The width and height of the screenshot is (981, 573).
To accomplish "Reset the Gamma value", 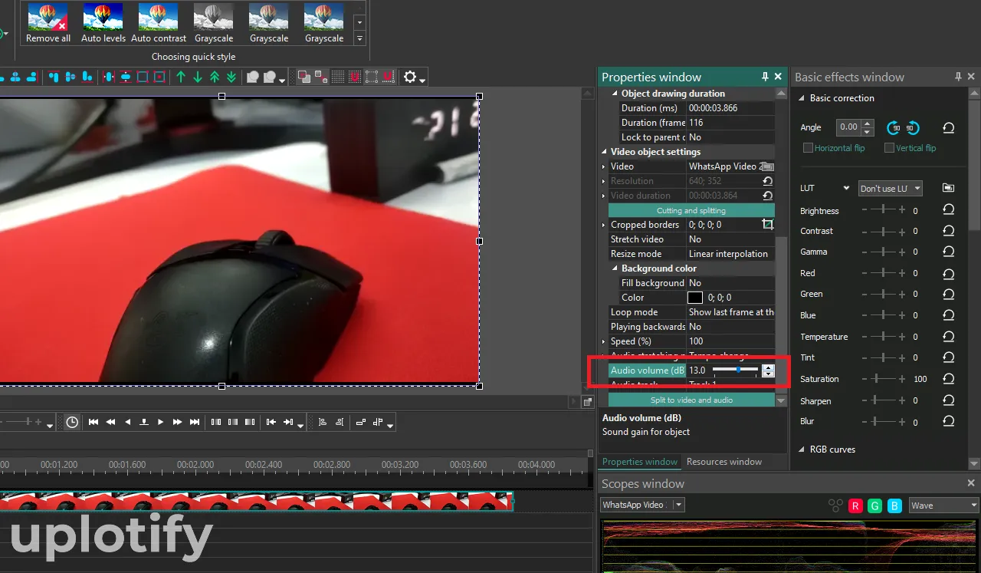I will pos(949,252).
